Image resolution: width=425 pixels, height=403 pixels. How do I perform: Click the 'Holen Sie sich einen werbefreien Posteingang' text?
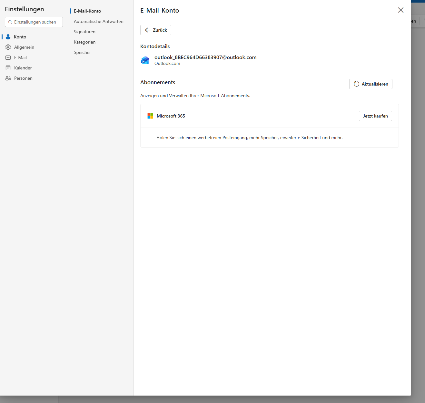(250, 138)
